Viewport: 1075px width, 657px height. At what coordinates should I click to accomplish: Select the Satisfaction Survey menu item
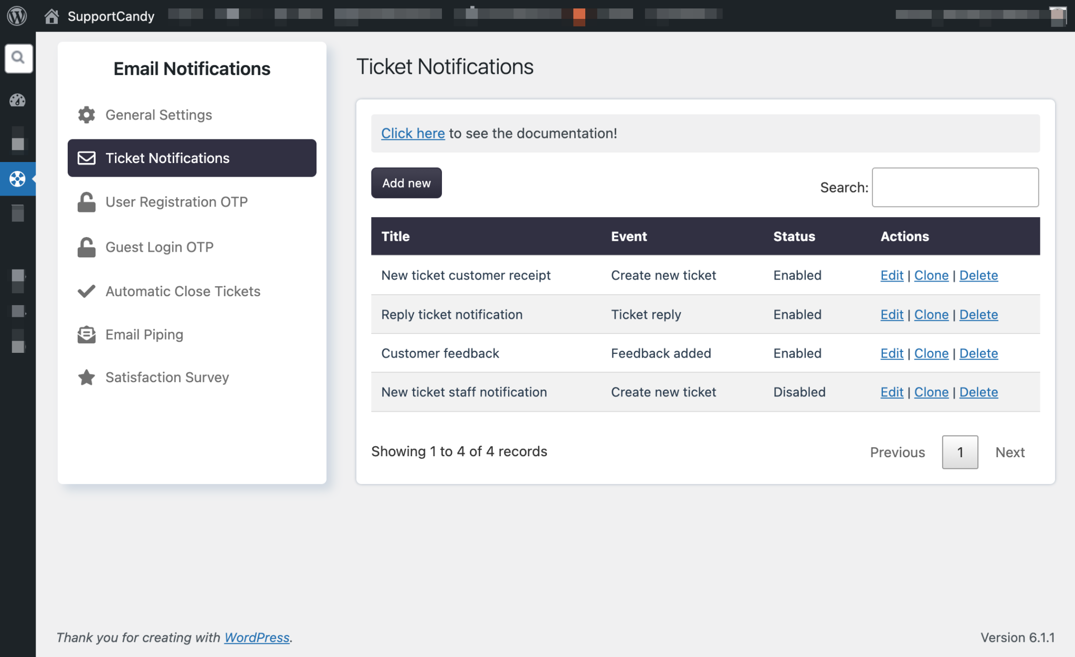tap(167, 377)
